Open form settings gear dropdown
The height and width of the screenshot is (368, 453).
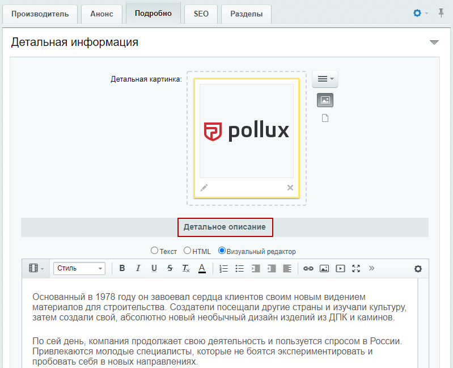point(420,13)
